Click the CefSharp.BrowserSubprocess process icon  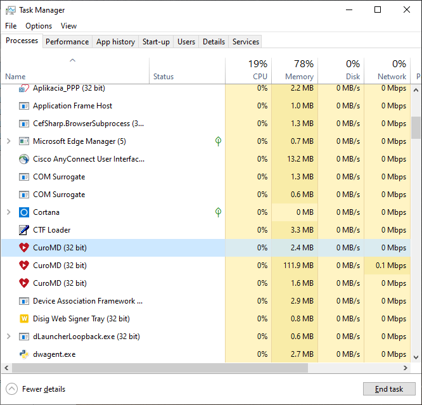[24, 124]
